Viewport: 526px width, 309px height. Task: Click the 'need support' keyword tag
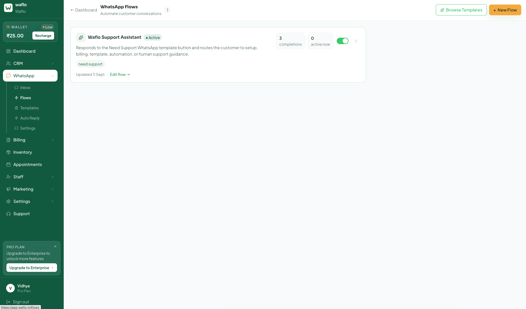click(x=90, y=64)
